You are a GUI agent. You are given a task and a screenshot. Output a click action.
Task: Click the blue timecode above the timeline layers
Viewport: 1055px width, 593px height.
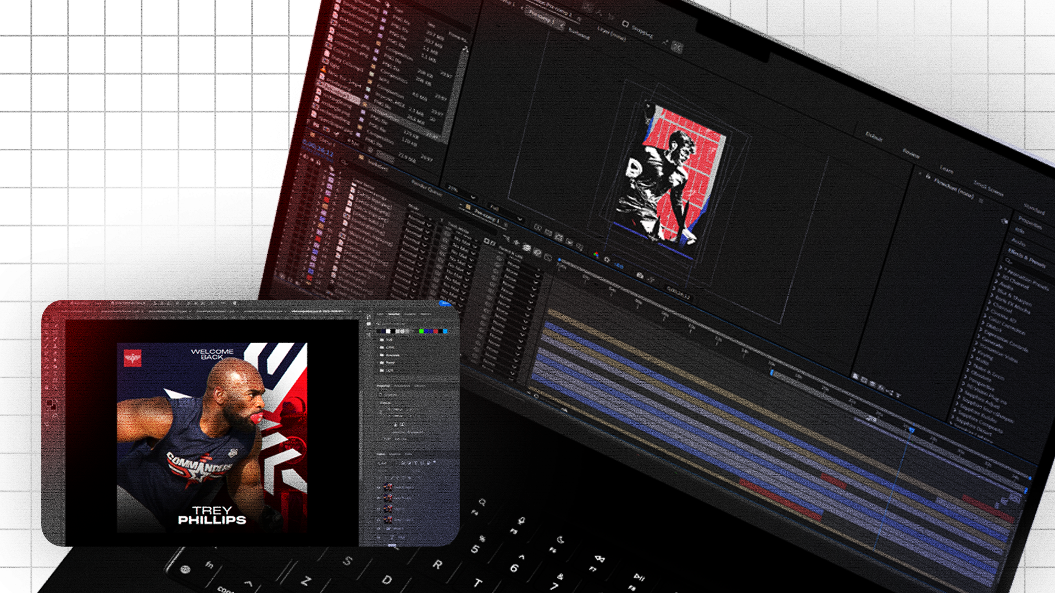point(318,147)
